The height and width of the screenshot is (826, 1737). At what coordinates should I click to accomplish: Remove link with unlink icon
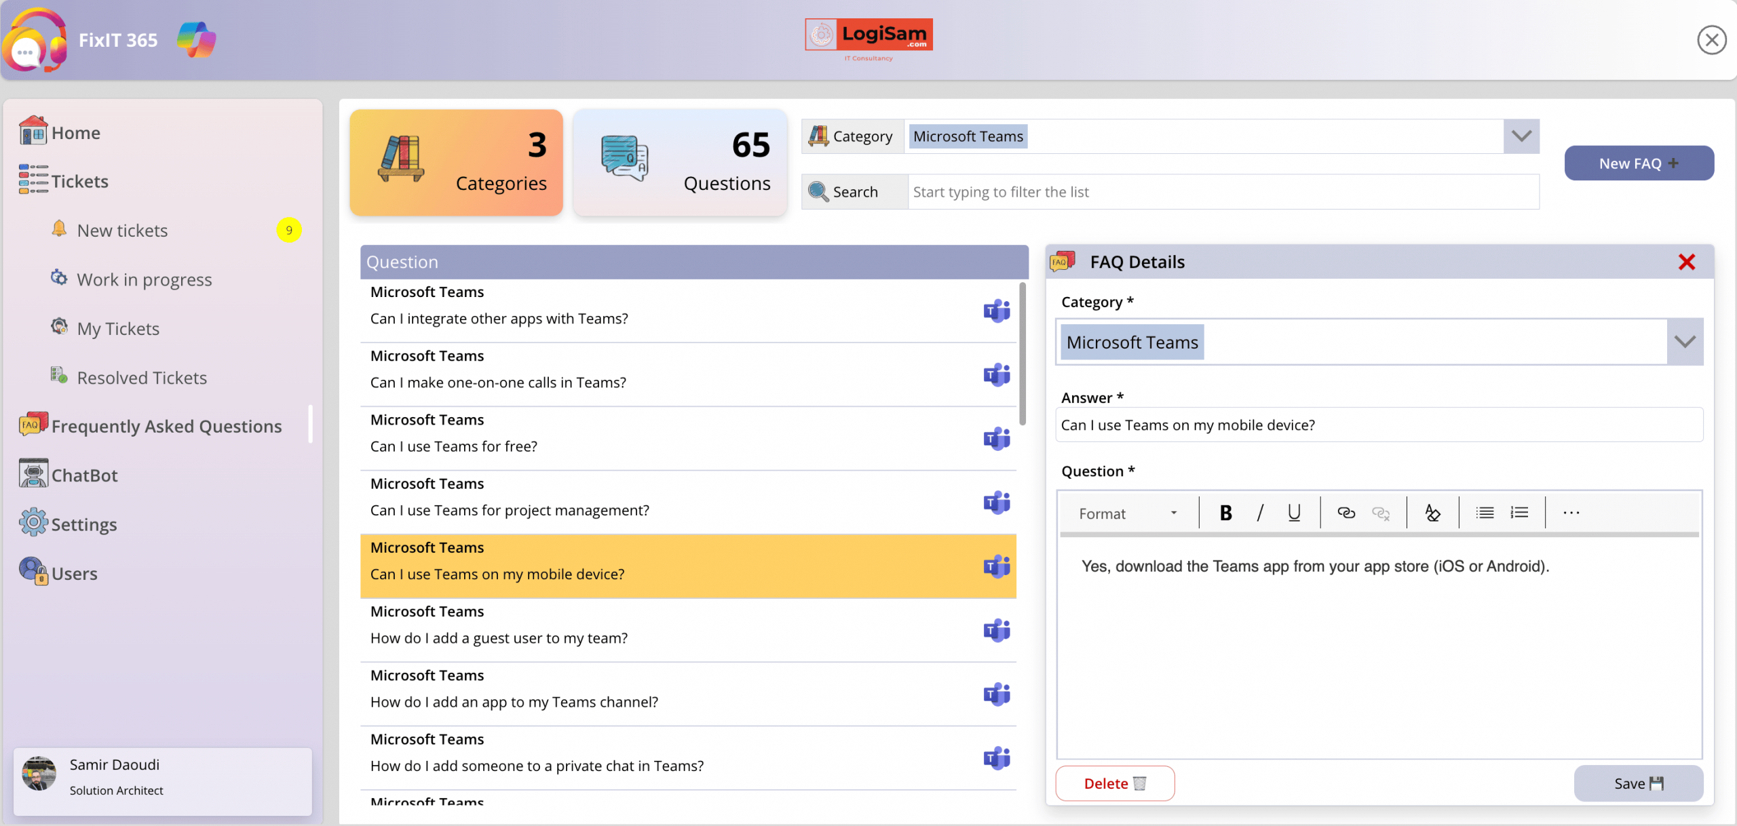tap(1381, 513)
